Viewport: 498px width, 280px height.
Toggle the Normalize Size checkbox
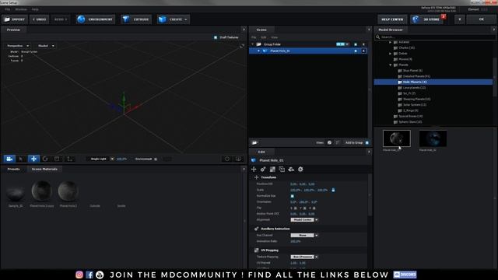point(293,196)
